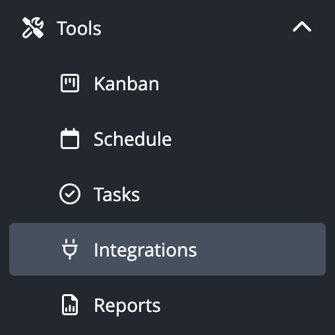Click the word Tasks under Tools
This screenshot has width=335, height=335.
(x=117, y=195)
